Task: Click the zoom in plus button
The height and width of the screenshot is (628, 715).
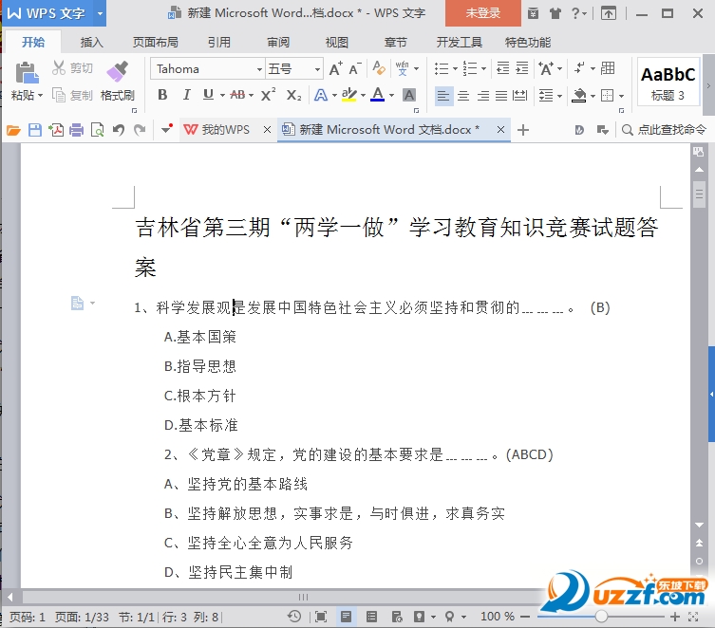Action: (675, 617)
